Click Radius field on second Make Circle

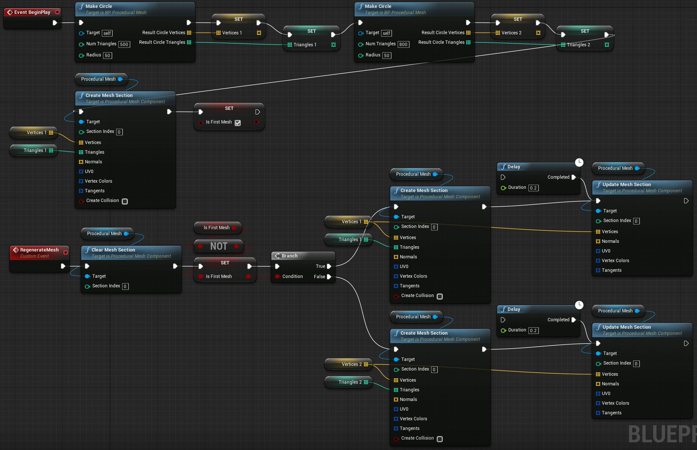[387, 55]
